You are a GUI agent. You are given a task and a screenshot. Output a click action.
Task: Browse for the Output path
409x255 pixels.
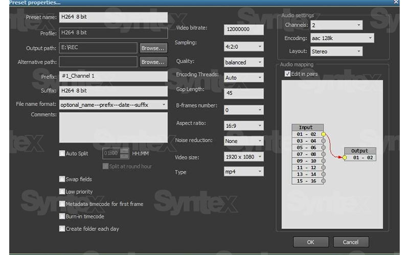click(153, 48)
